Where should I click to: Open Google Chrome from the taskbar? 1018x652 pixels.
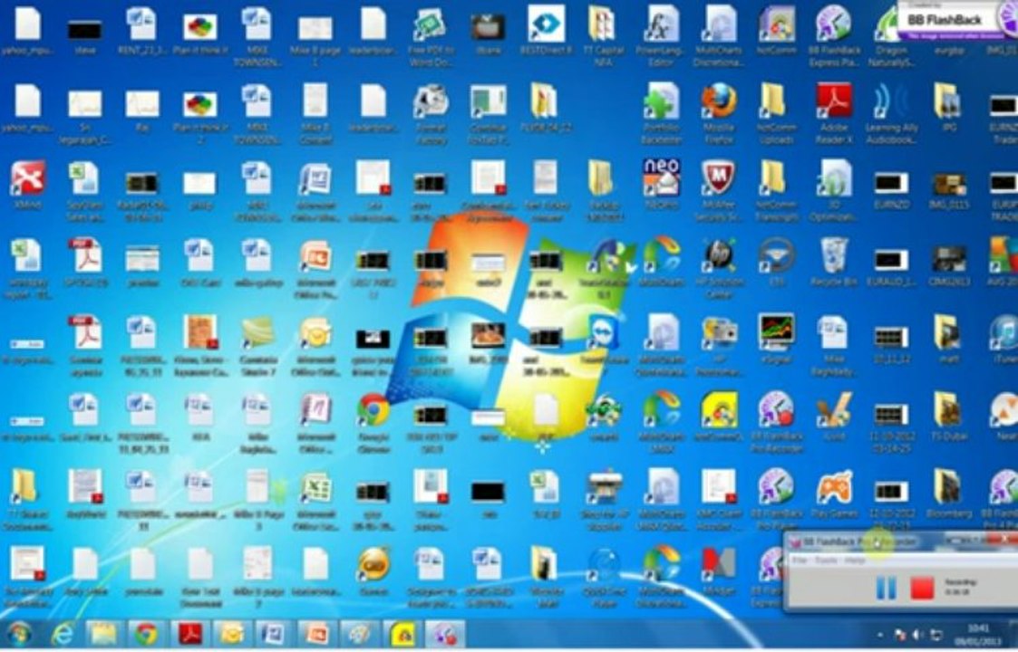coord(147,634)
